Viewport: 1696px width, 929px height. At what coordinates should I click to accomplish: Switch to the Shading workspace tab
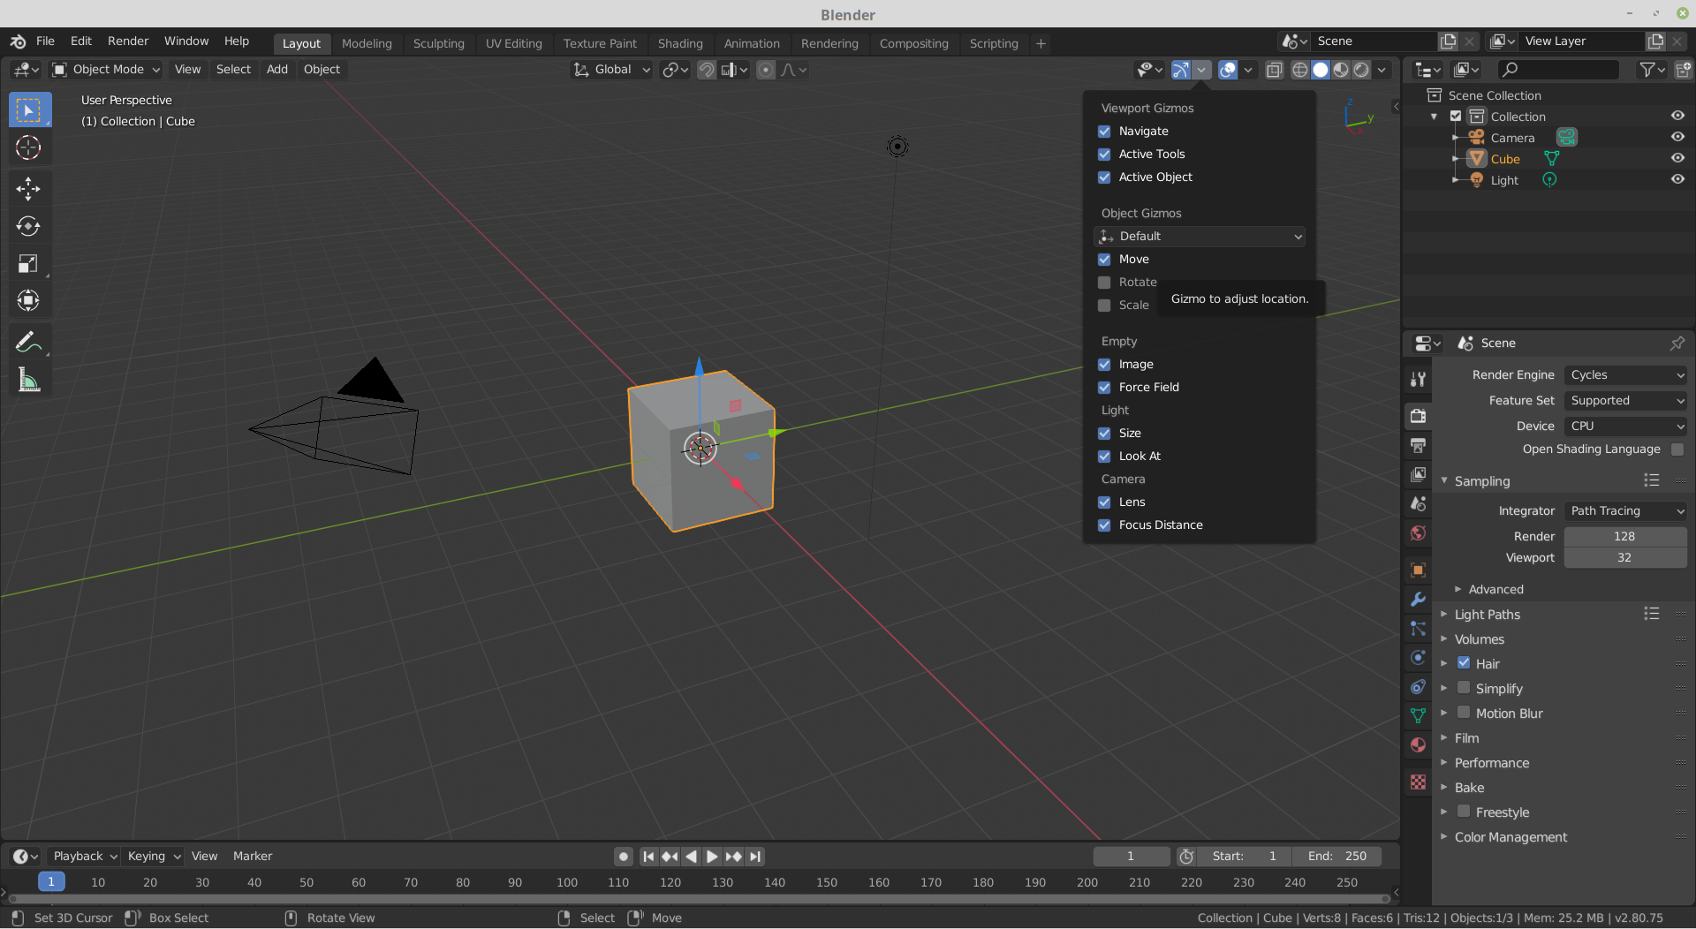point(680,43)
